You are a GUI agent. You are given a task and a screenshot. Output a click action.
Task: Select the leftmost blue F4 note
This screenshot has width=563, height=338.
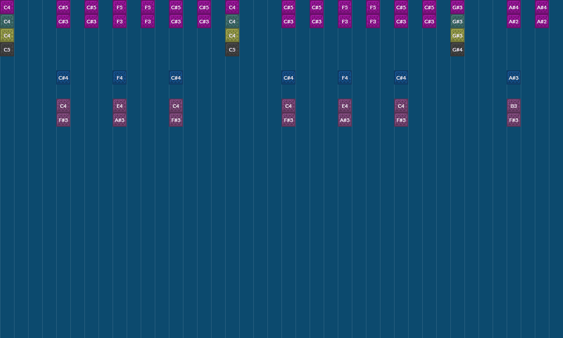click(x=120, y=78)
